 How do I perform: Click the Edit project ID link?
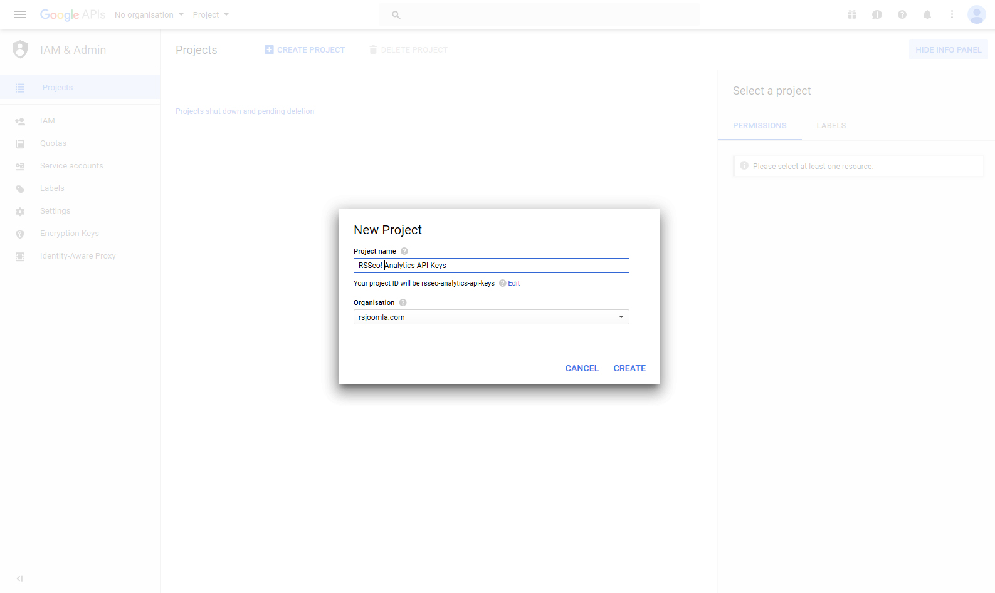[514, 283]
